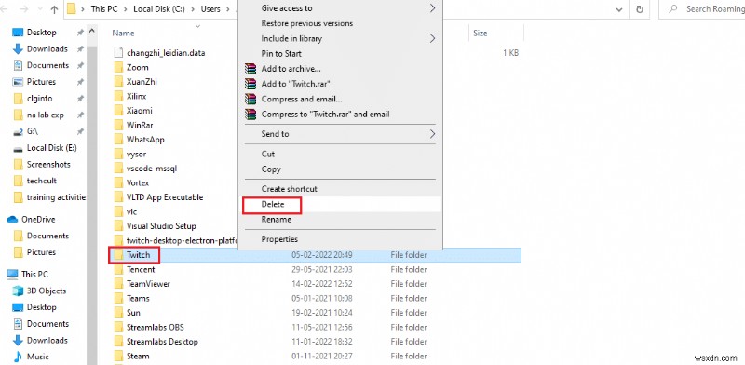Select the changzhi_leidian.data file
This screenshot has width=745, height=365.
point(166,53)
